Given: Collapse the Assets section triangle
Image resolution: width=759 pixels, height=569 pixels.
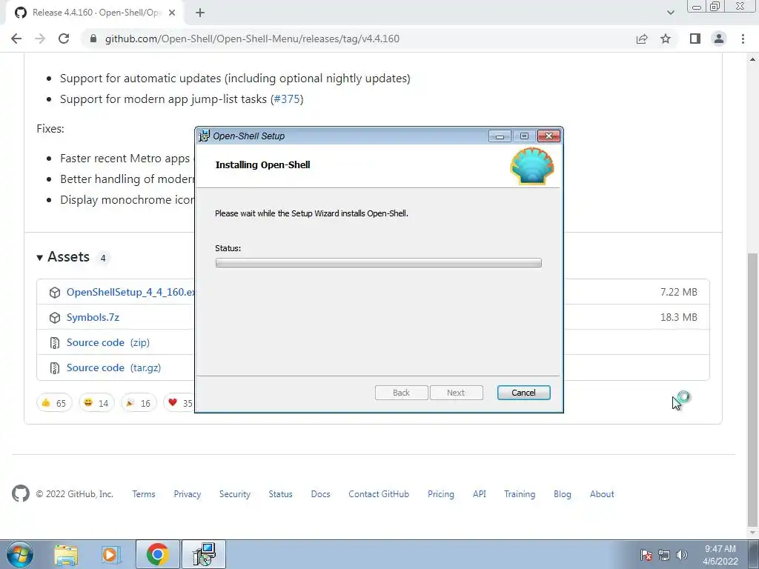Looking at the screenshot, I should 40,257.
